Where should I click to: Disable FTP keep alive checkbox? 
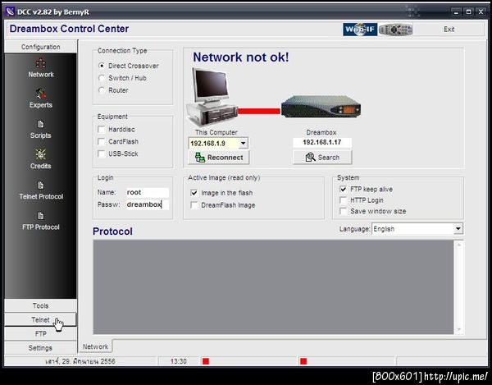pos(344,189)
